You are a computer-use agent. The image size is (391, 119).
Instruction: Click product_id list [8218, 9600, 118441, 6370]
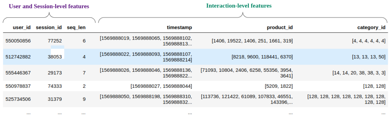[262, 57]
